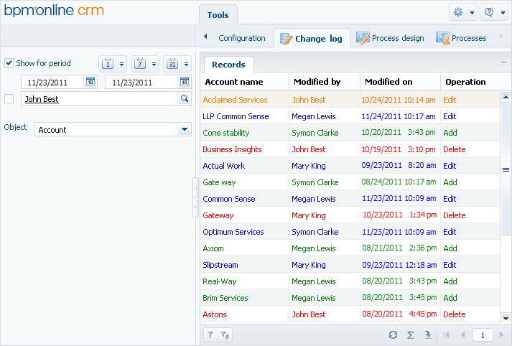Image resolution: width=512 pixels, height=346 pixels.
Task: Click the day period calendar icon
Action: (106, 63)
